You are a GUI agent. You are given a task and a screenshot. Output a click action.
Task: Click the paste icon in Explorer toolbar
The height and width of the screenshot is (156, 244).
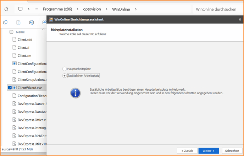point(18,22)
